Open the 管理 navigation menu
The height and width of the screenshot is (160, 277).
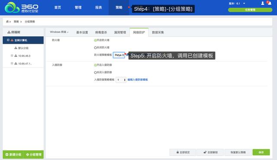point(78,7)
